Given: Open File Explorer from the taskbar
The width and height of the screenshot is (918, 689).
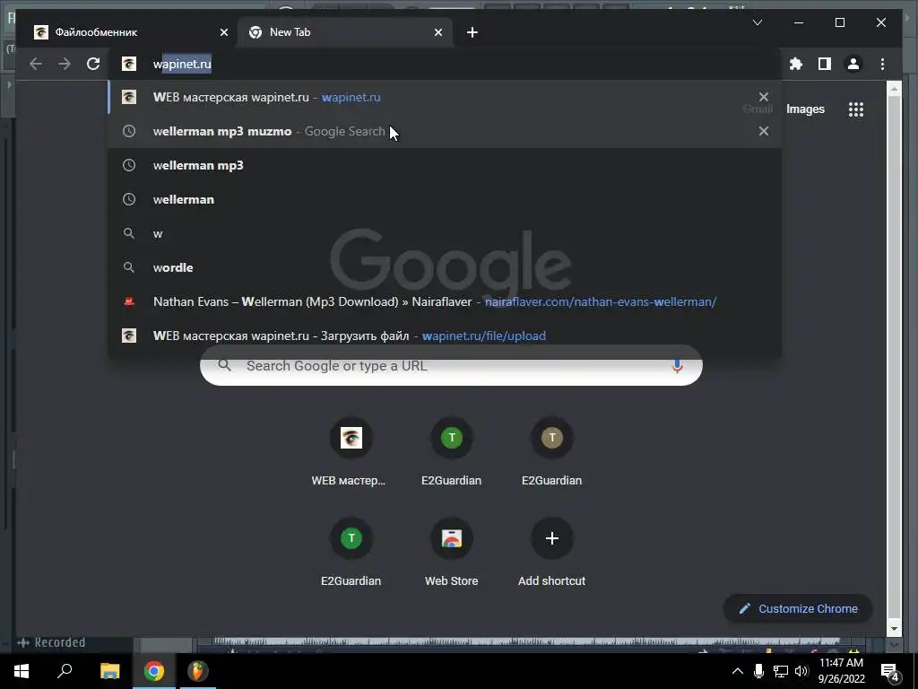Looking at the screenshot, I should (x=109, y=671).
